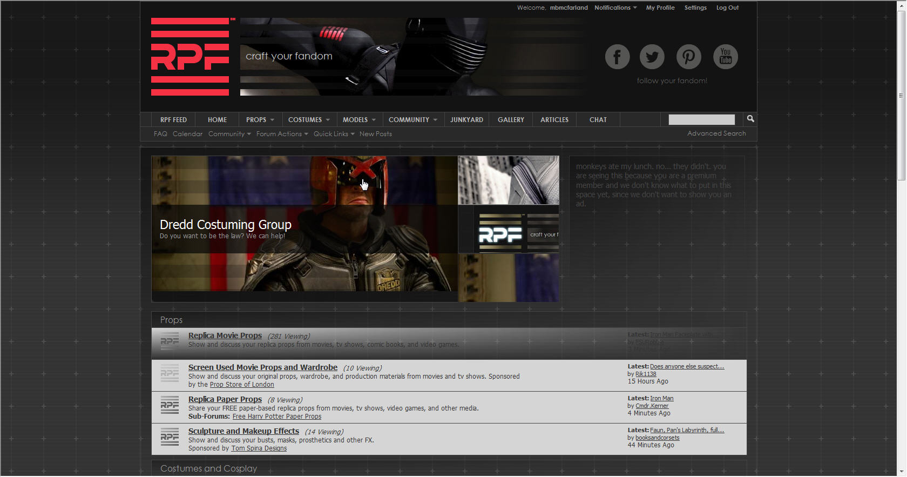
Task: Open the latest 'Iron Man' post in Replica Paper Props
Action: (x=662, y=398)
